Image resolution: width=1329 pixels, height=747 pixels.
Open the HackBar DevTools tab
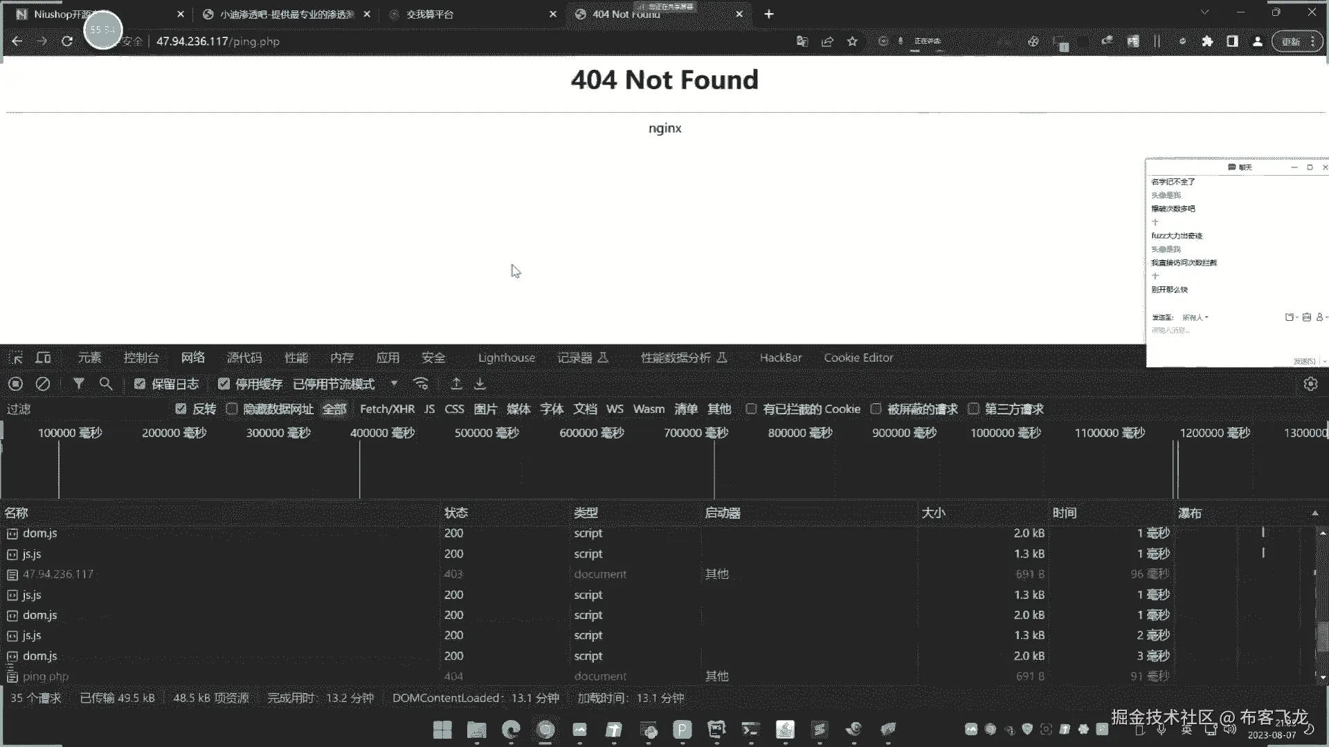pyautogui.click(x=780, y=358)
